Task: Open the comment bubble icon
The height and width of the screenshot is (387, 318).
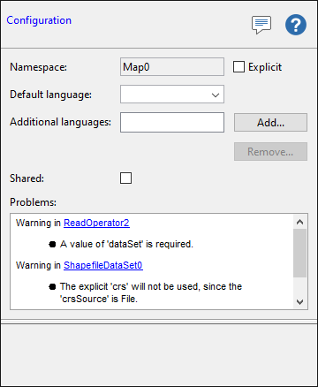Action: 261,25
